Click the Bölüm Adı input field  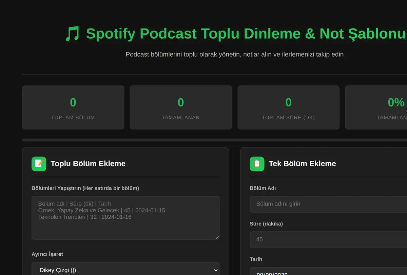point(328,204)
